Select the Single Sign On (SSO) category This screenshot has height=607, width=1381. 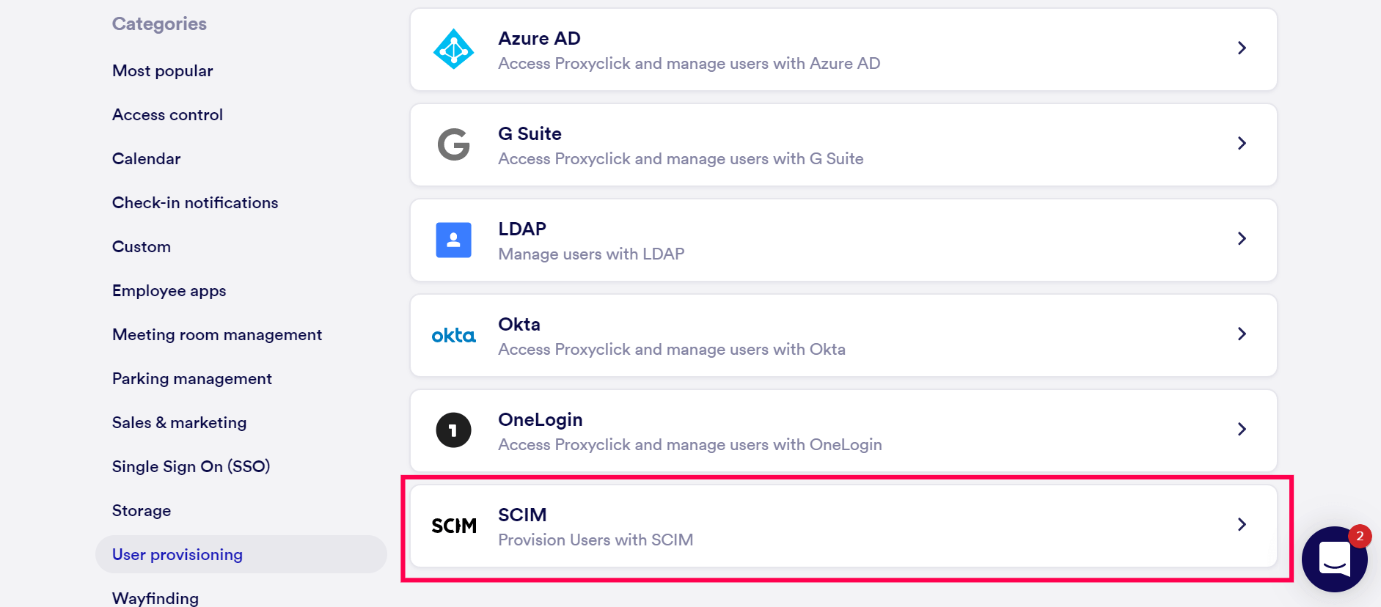pos(191,467)
